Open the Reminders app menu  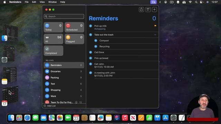click(15, 2)
